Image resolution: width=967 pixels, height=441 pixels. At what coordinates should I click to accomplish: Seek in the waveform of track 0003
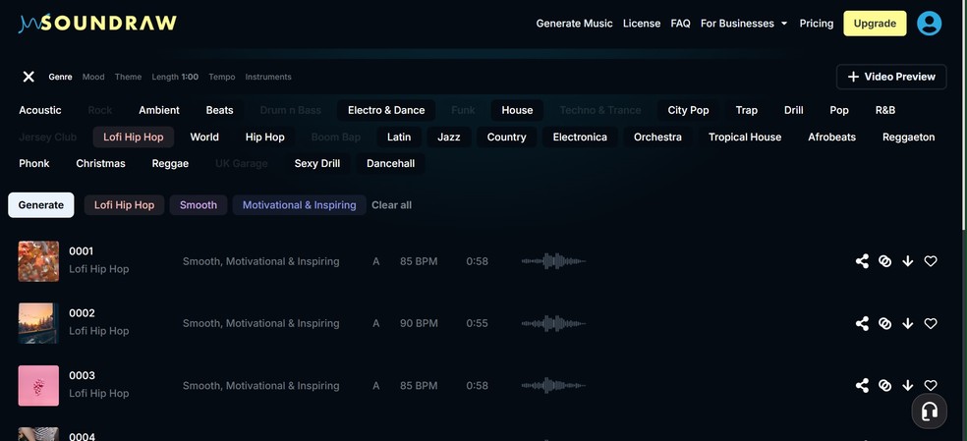pos(553,385)
